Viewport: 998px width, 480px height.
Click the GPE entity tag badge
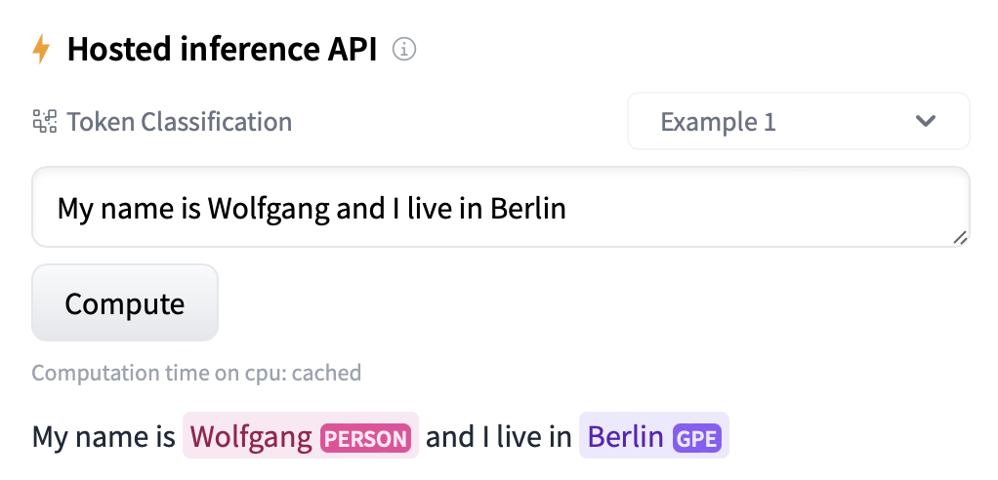click(697, 437)
